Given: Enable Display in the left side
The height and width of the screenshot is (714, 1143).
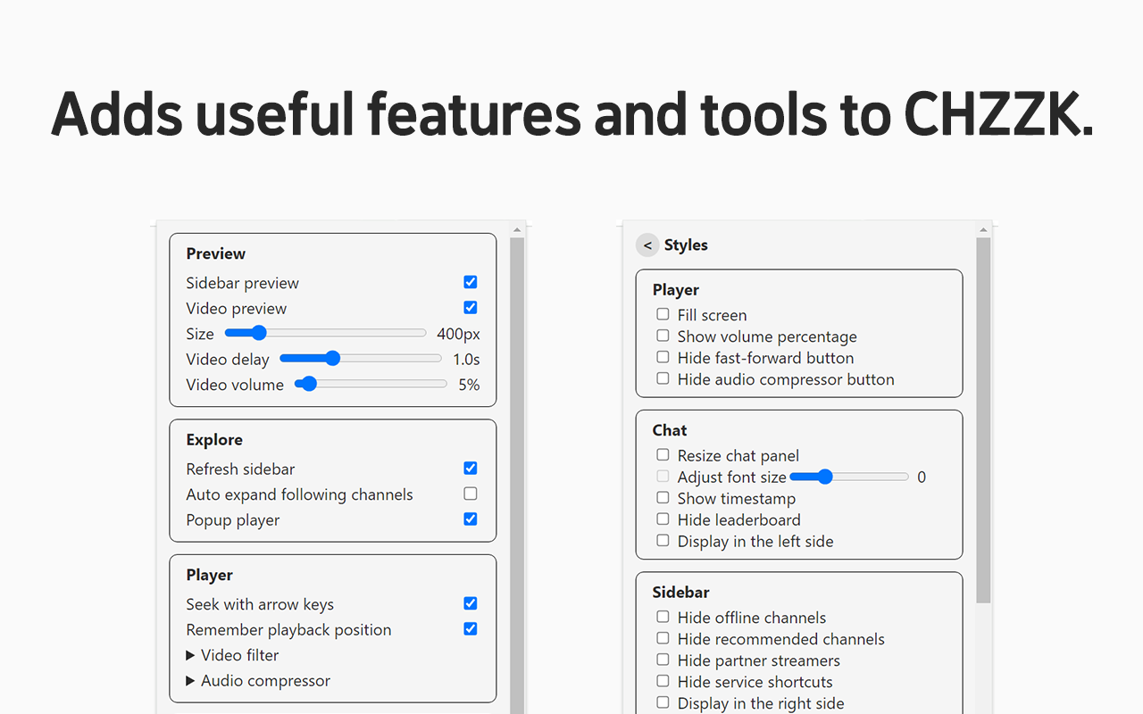Looking at the screenshot, I should 663,541.
